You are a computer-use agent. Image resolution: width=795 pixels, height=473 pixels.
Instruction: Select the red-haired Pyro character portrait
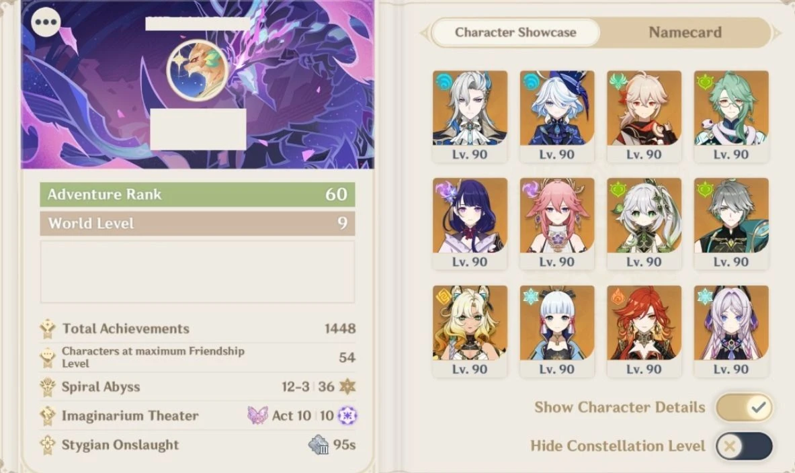pos(644,331)
